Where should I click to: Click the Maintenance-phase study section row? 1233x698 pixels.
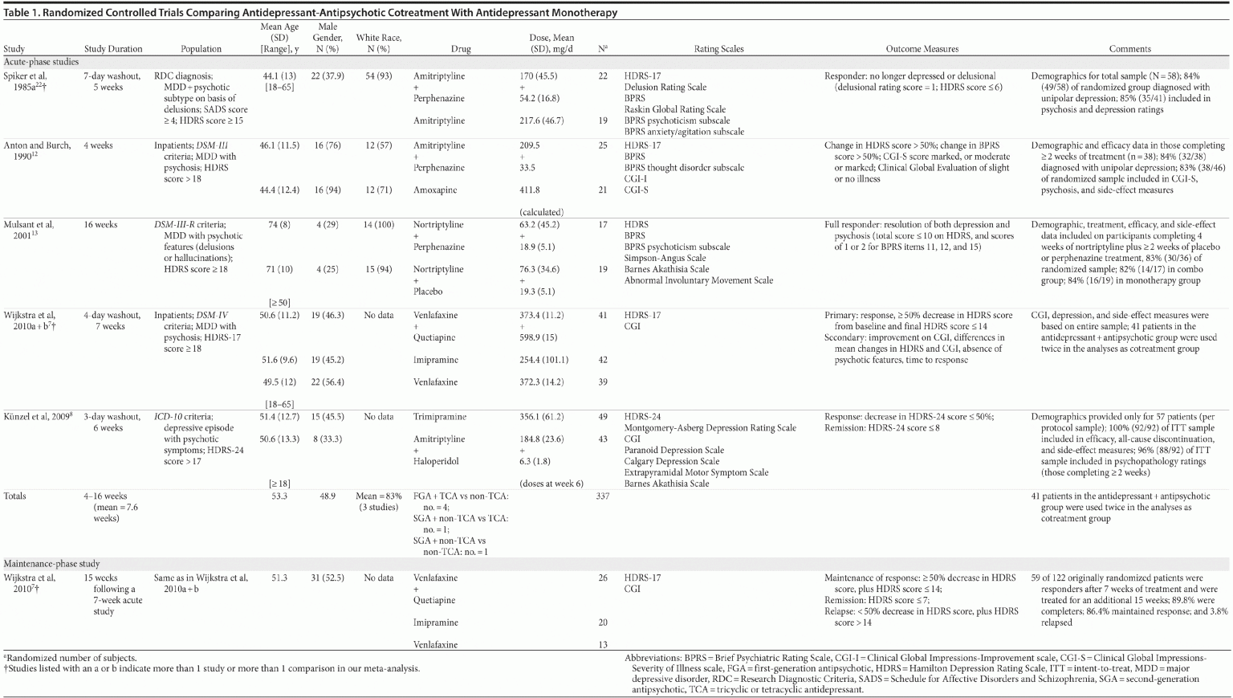(x=51, y=564)
